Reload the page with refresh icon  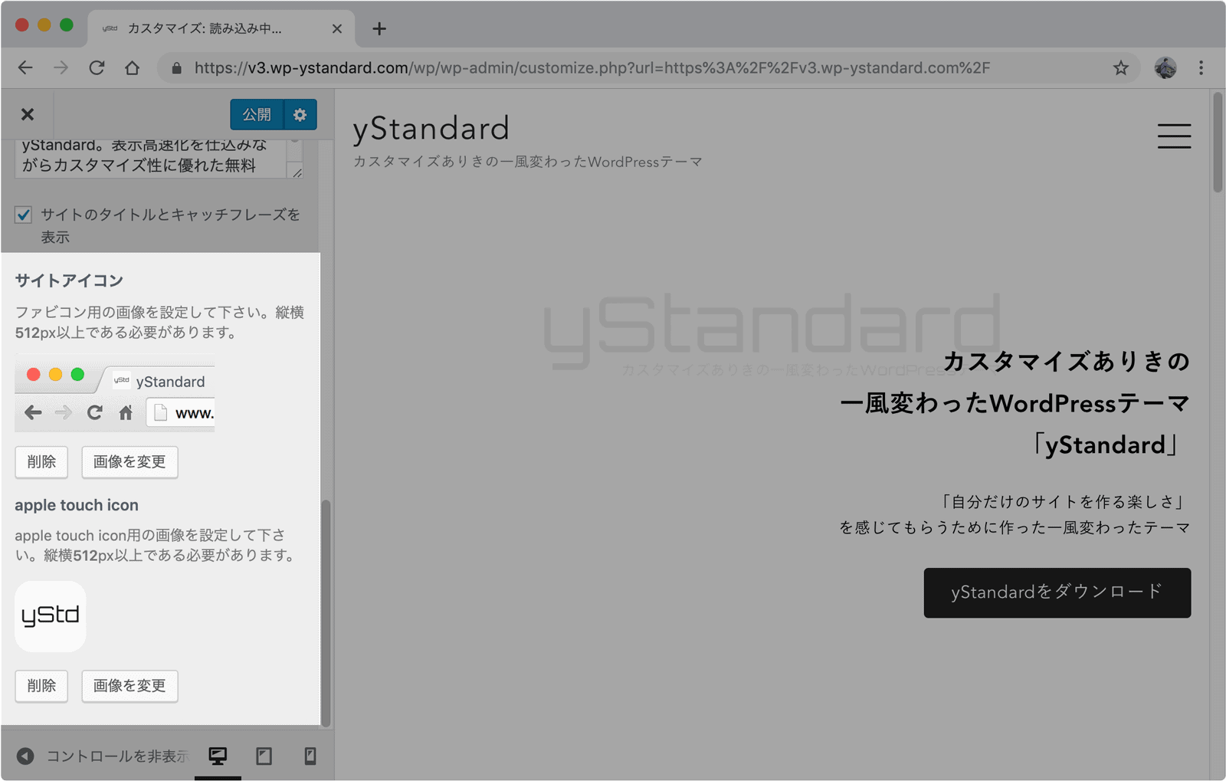click(97, 68)
